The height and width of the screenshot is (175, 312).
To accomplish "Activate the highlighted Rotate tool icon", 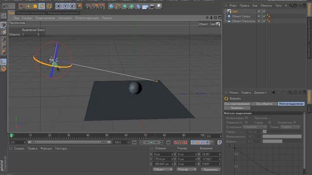I will pyautogui.click(x=42, y=6).
